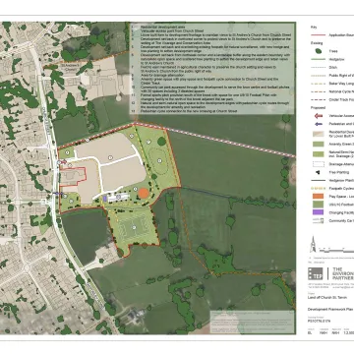Click the blue pedestrian access arrow on map
The width and height of the screenshot is (354, 354).
(58, 194)
